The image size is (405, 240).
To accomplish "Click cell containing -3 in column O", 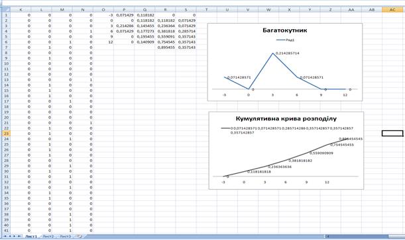I will 103,15.
